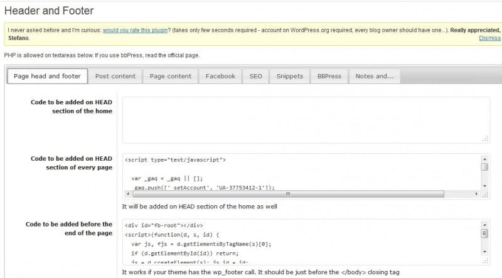Image resolution: width=502 pixels, height=278 pixels.
Task: Click in the every page HEAD code textarea
Action: (301, 171)
